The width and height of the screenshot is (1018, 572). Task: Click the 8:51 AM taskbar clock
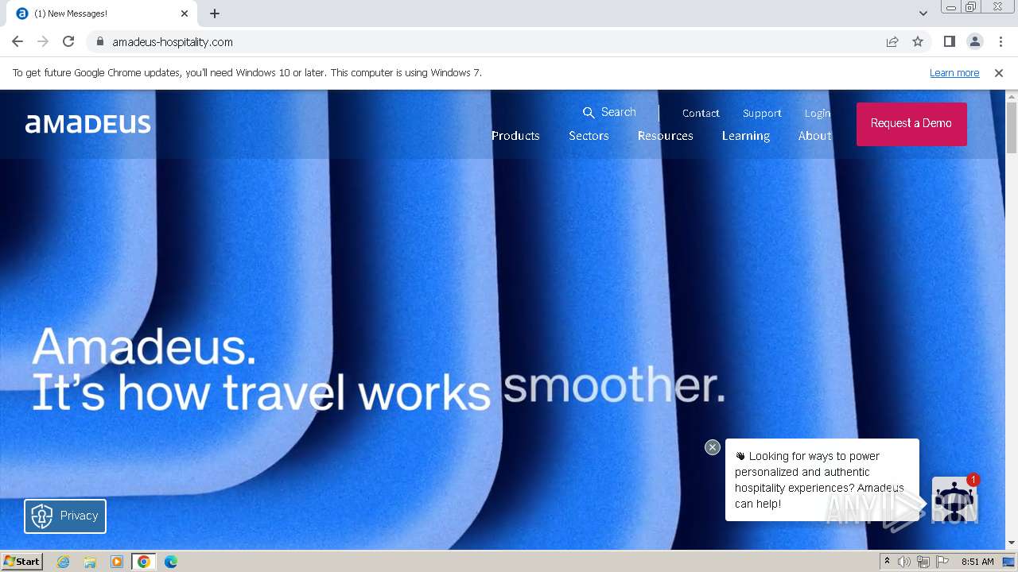(x=977, y=562)
